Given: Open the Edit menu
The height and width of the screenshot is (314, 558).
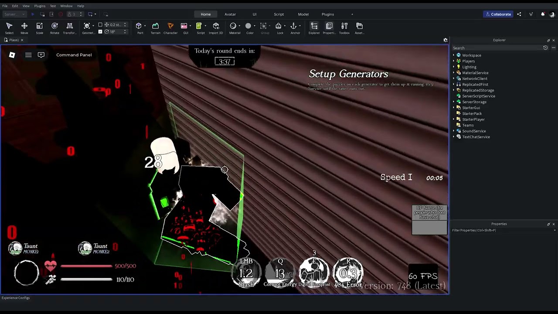Looking at the screenshot, I should tap(15, 6).
